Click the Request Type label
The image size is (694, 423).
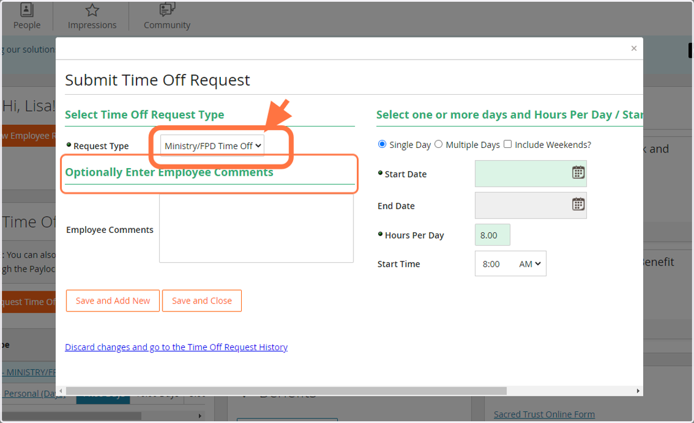tap(101, 146)
